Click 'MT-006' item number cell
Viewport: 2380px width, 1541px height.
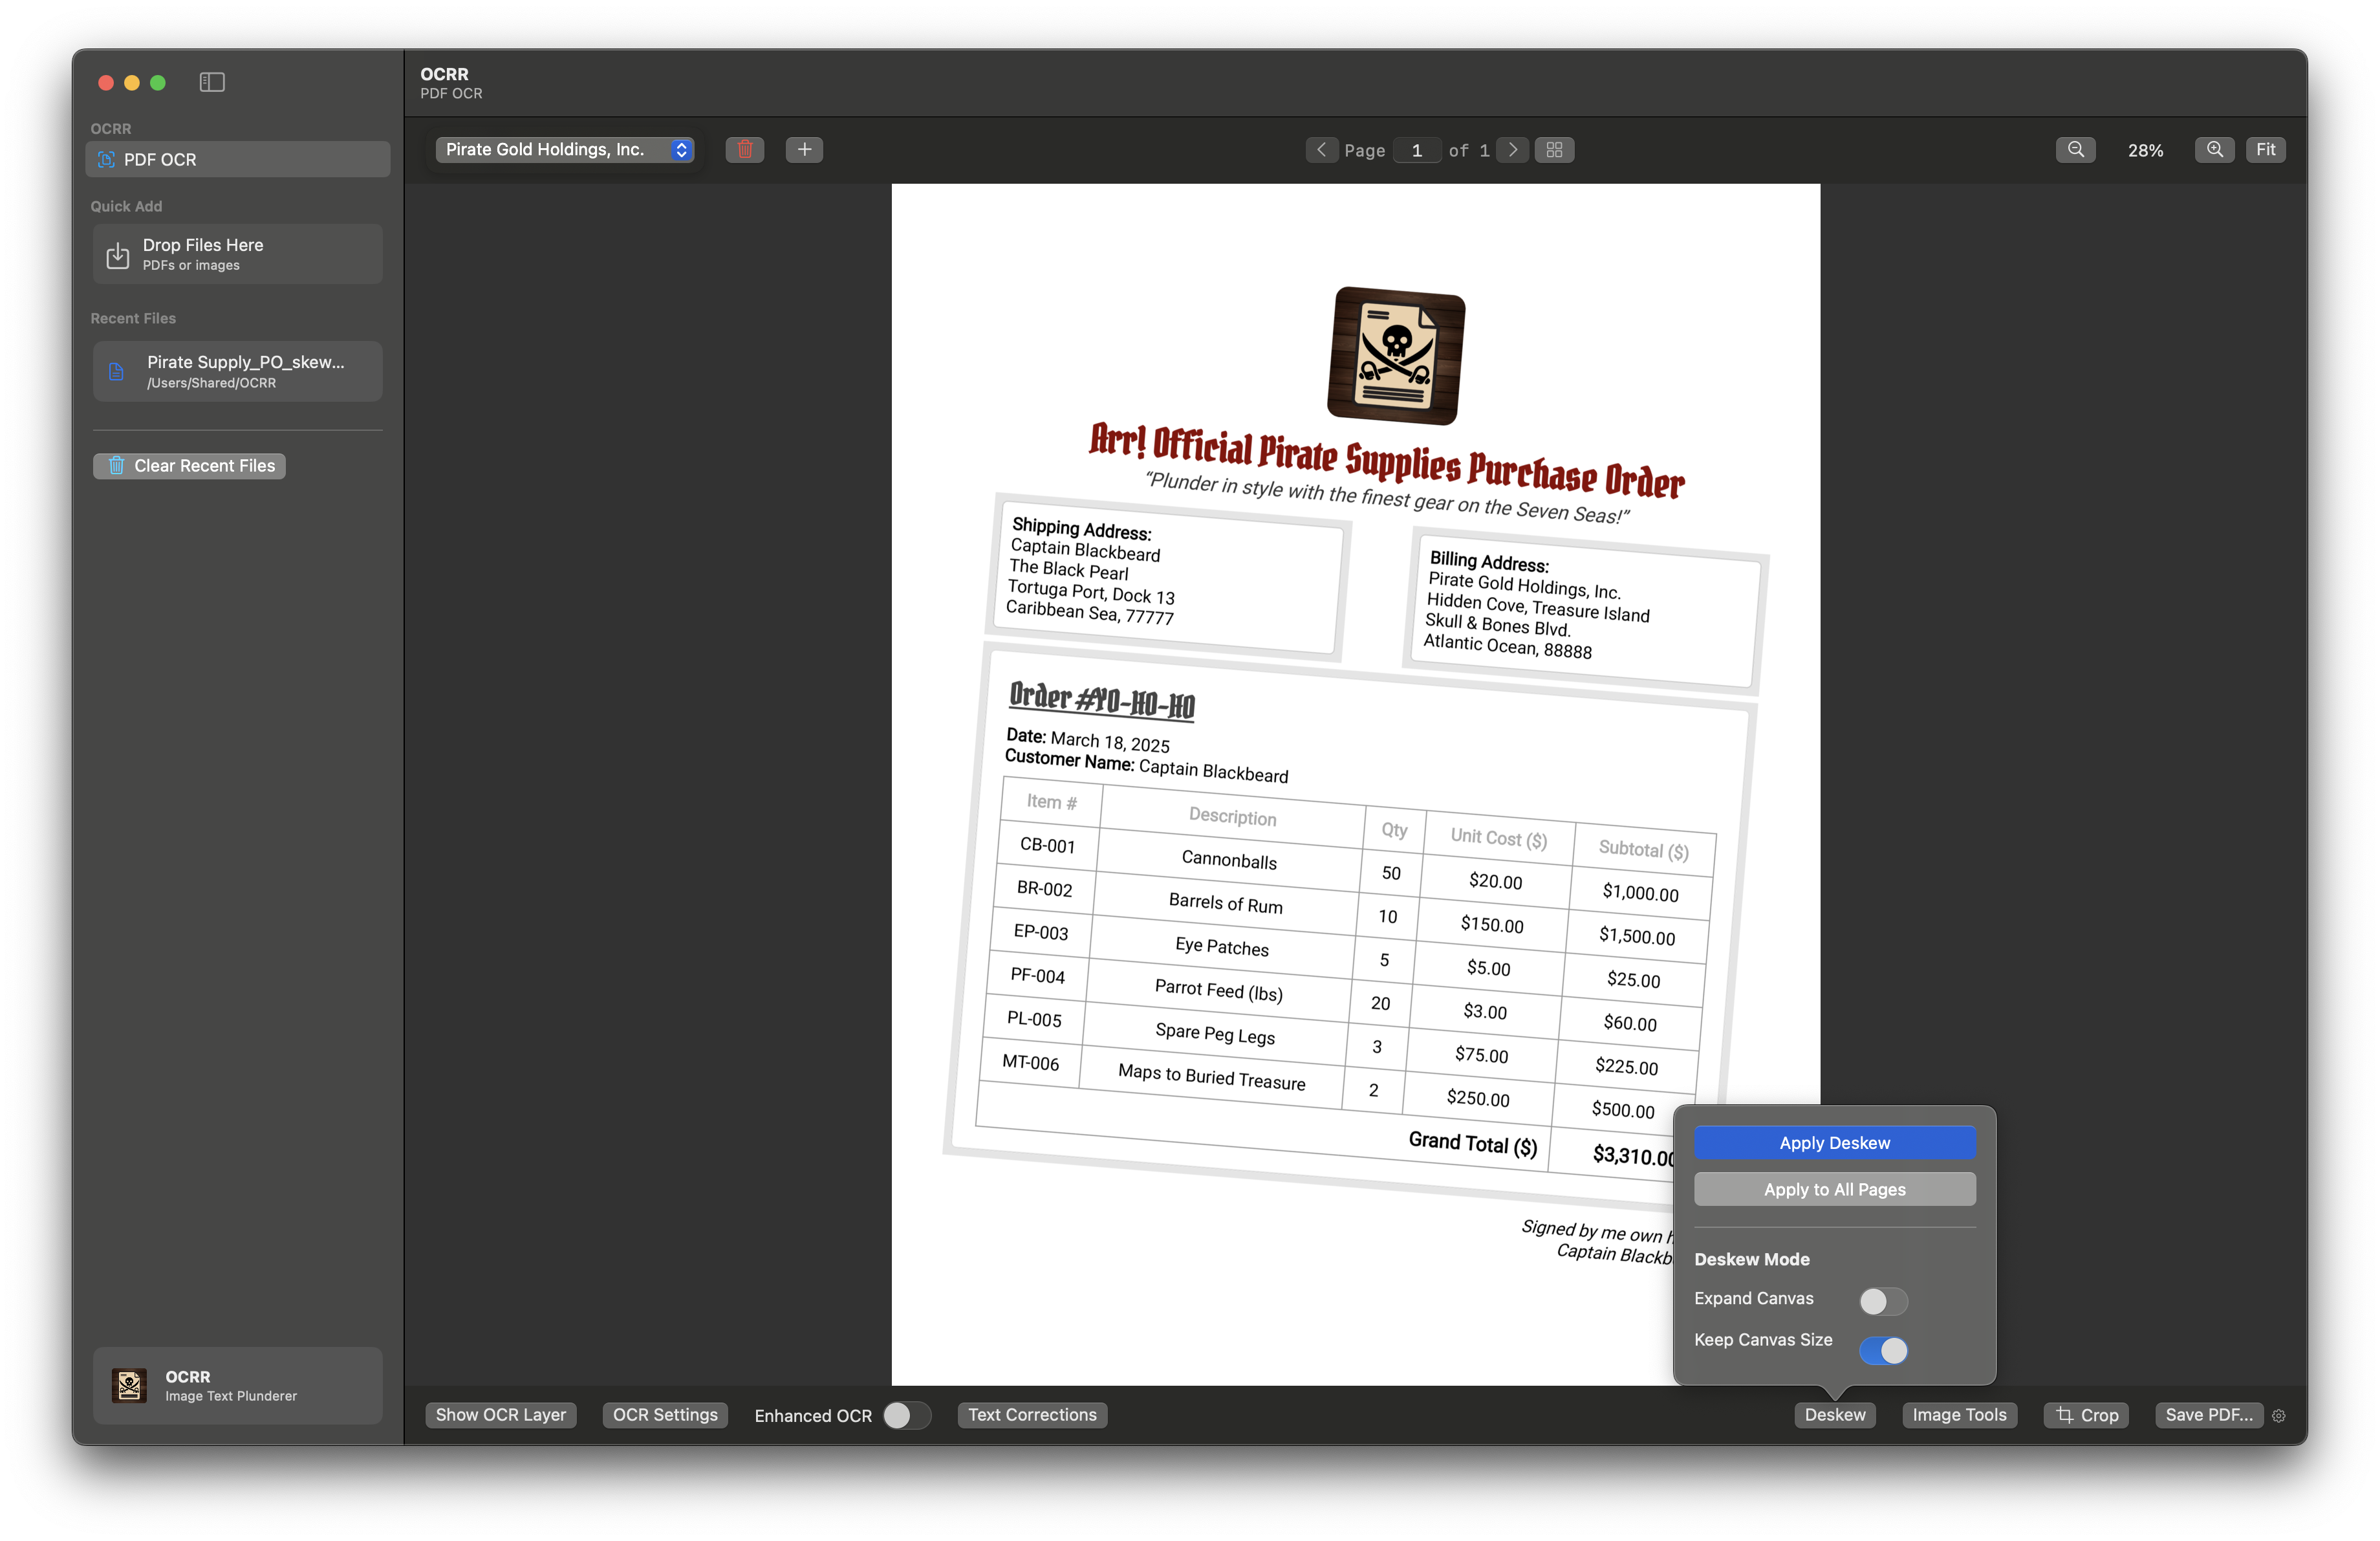pyautogui.click(x=1030, y=1063)
